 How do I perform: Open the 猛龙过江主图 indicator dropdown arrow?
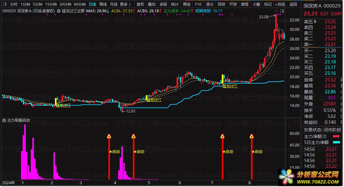58,11
